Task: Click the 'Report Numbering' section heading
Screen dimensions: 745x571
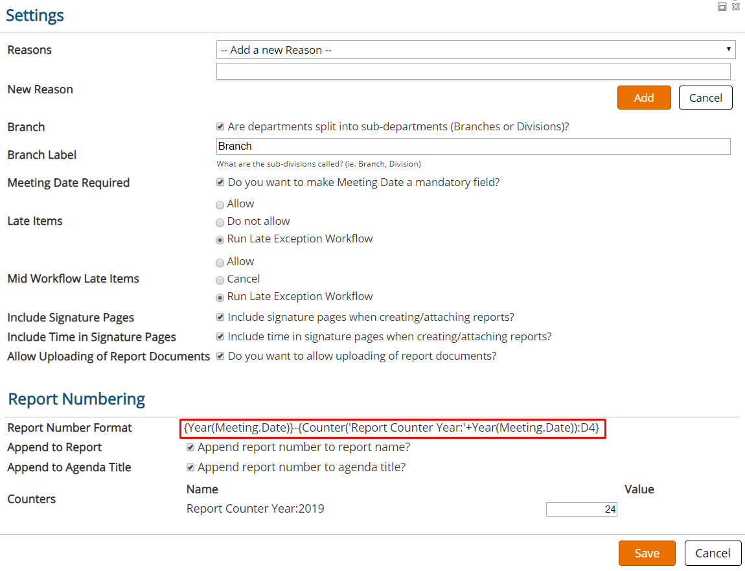Action: (76, 399)
